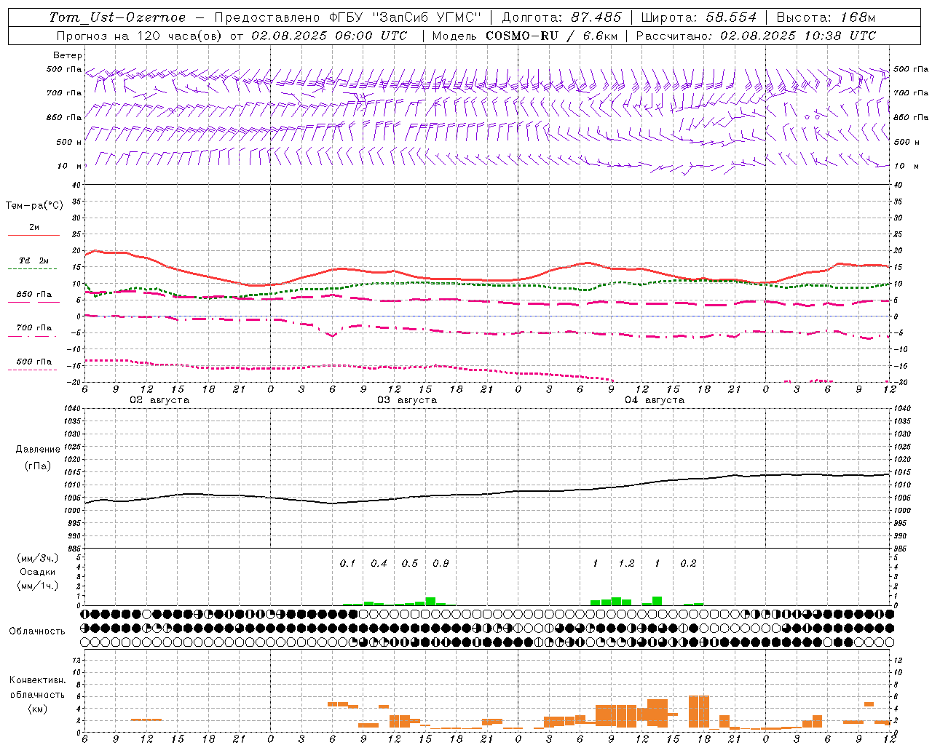Click the date label 03 августа

tap(407, 400)
